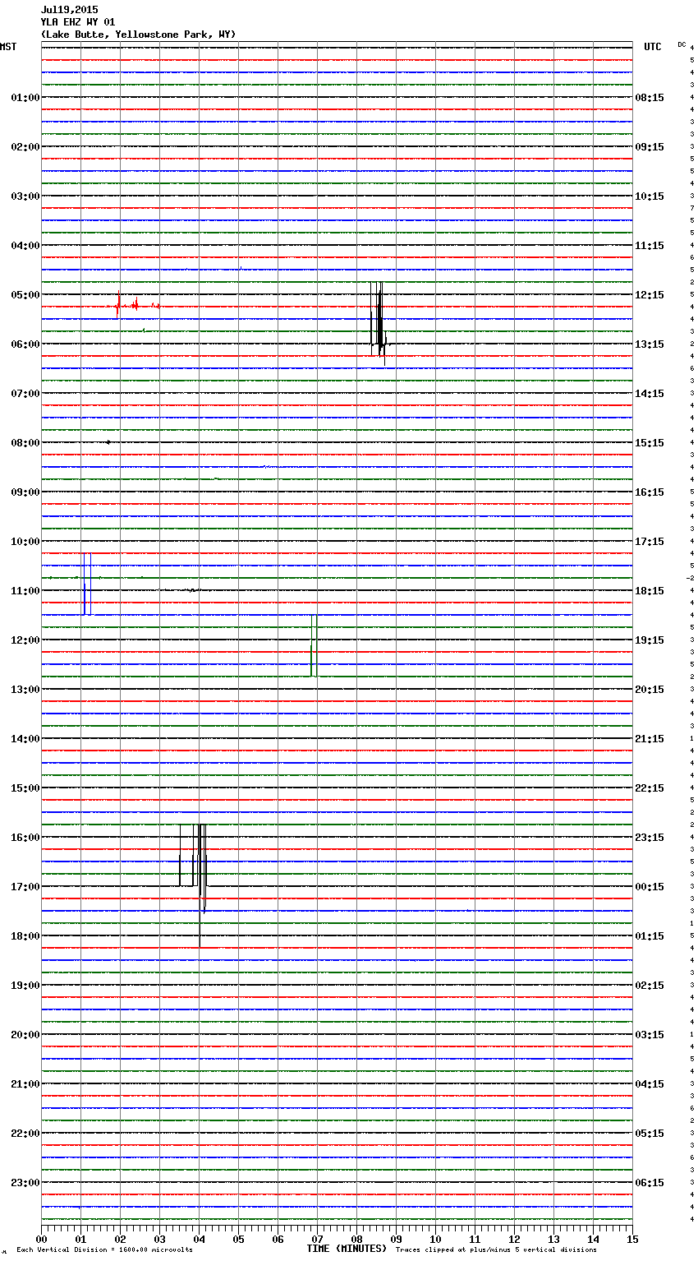Click the 17:15 UTC time label

(x=650, y=541)
